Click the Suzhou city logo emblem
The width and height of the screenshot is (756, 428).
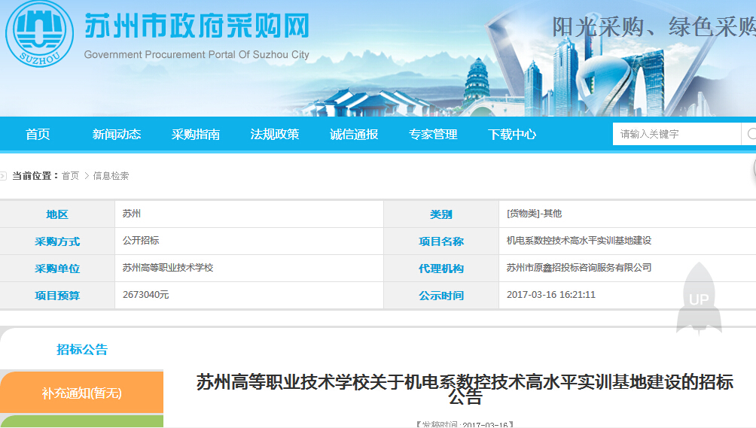click(40, 34)
